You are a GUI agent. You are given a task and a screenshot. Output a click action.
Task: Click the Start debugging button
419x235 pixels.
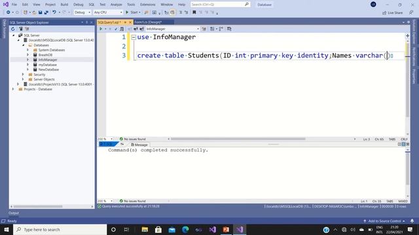point(133,12)
